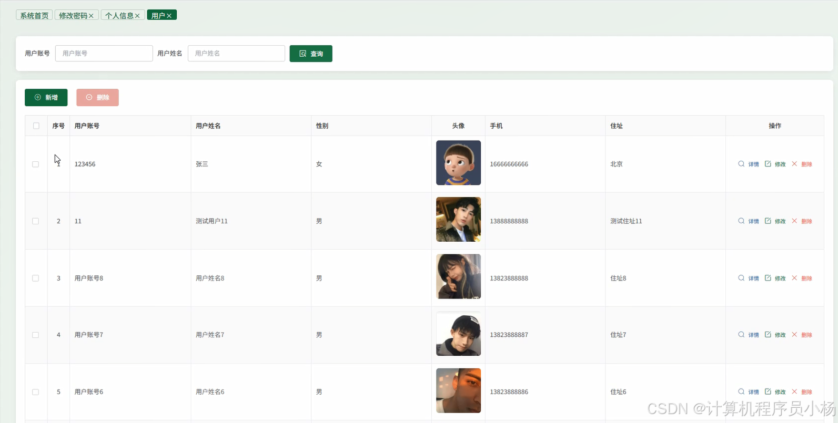Click phone number 13823888887
The width and height of the screenshot is (838, 423).
click(x=509, y=335)
